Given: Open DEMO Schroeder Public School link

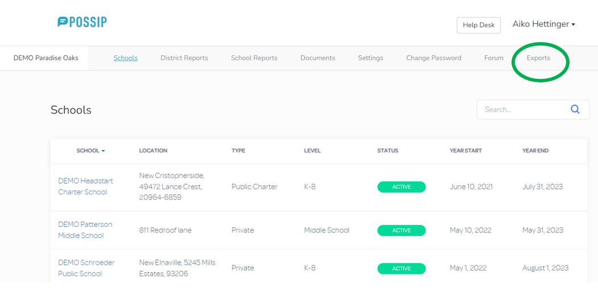Looking at the screenshot, I should pyautogui.click(x=86, y=268).
